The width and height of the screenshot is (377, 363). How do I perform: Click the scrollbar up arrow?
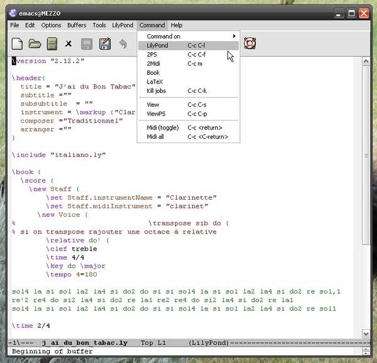366,62
